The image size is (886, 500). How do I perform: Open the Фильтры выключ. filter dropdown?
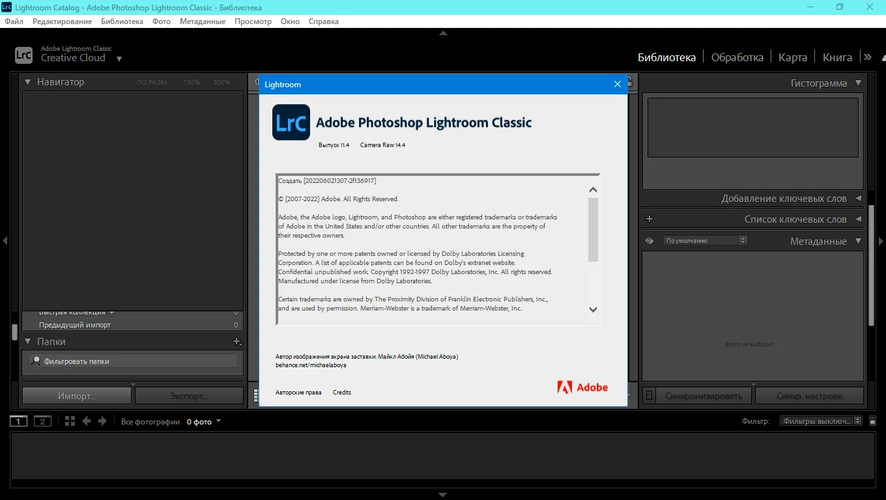[x=822, y=421]
